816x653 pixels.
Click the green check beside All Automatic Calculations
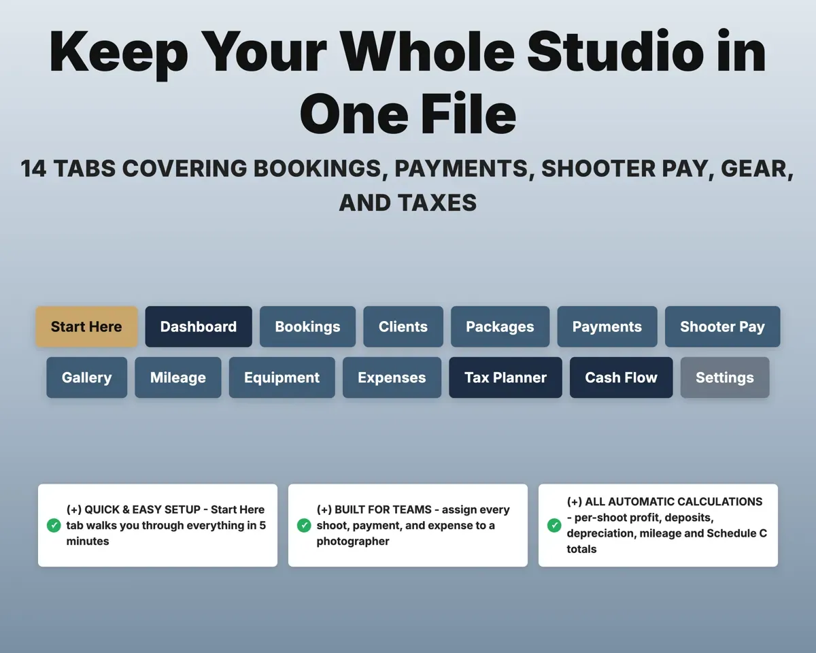pos(554,525)
